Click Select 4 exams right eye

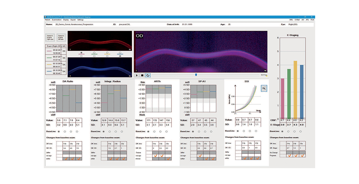(x=50, y=37)
